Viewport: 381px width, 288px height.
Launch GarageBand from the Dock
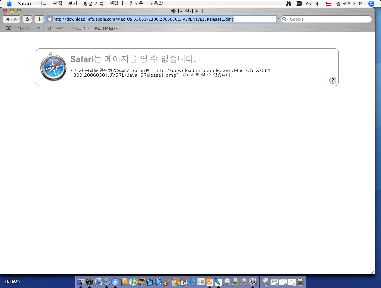click(167, 282)
